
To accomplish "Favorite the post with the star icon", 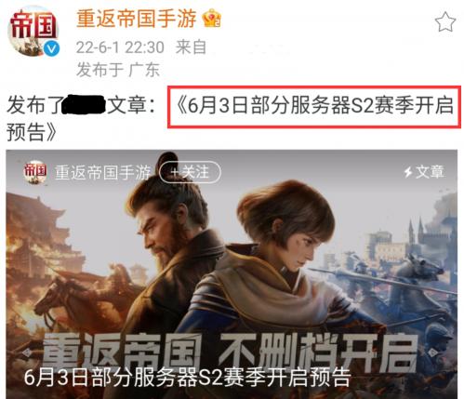I will coord(445,22).
